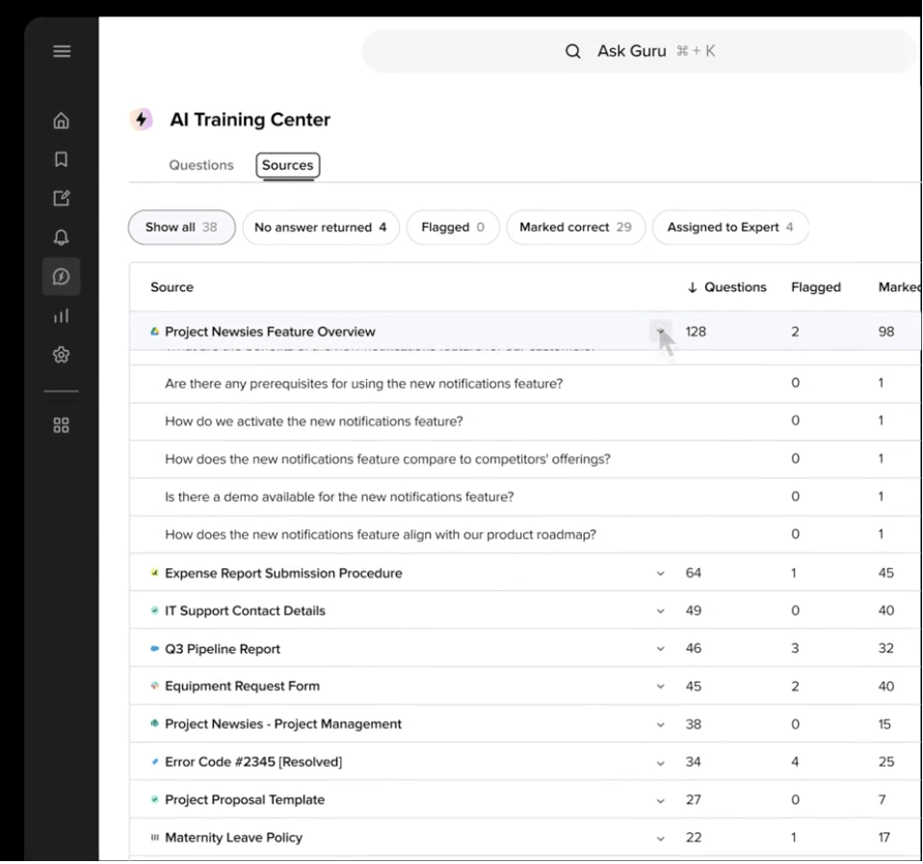923x864 pixels.
Task: Open Analytics with the bar chart icon
Action: click(x=61, y=314)
